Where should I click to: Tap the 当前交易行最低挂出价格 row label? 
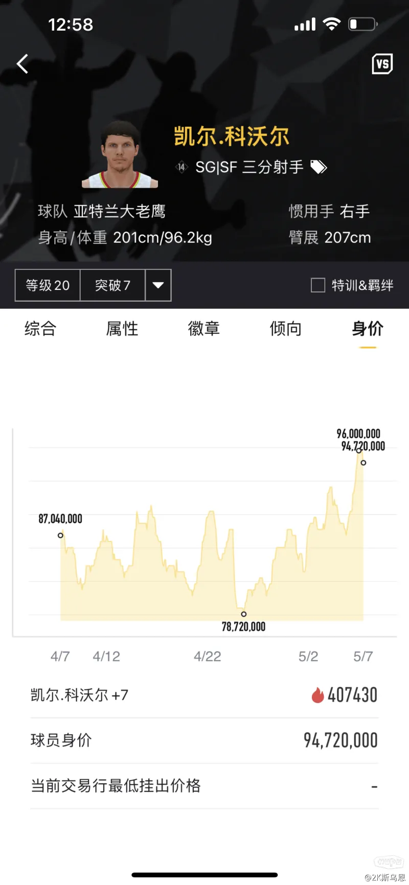(116, 786)
